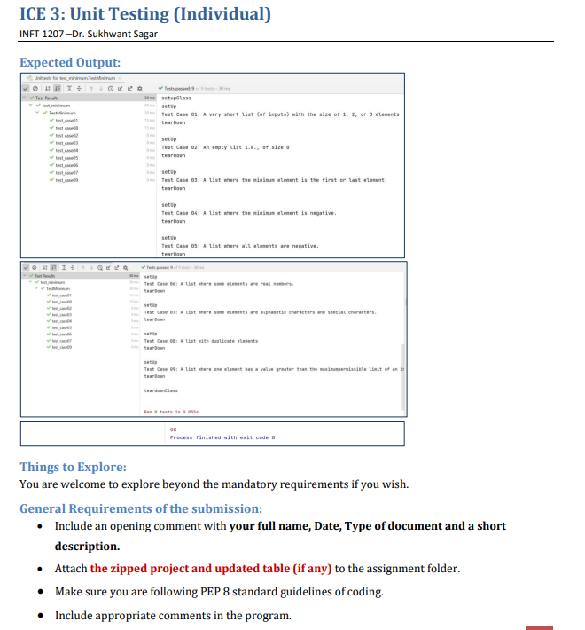Click Collapse All icon in first screenshot toolbar
This screenshot has width=585, height=630.
point(79,89)
